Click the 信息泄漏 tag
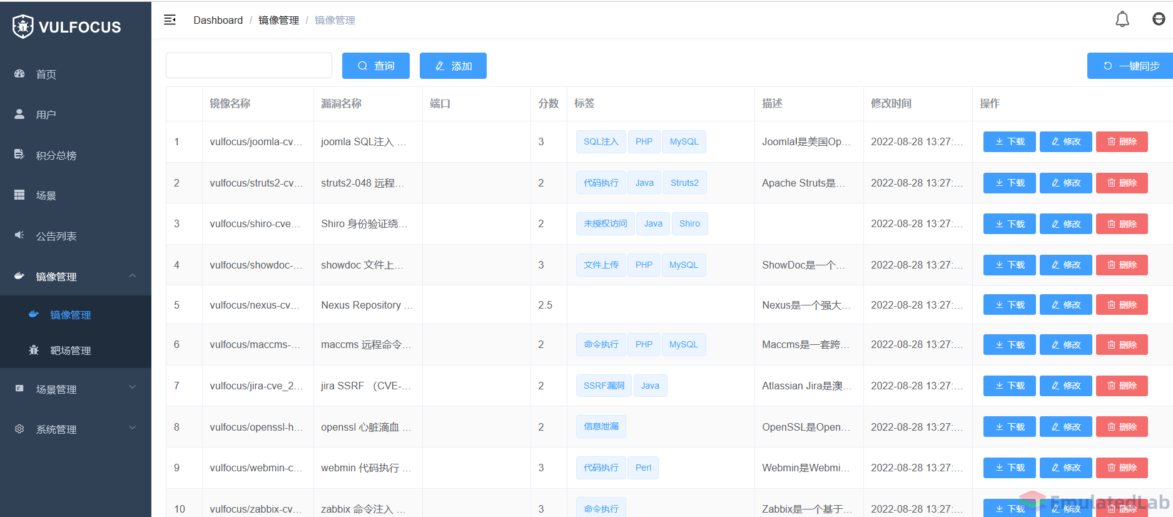1173x517 pixels. (601, 426)
